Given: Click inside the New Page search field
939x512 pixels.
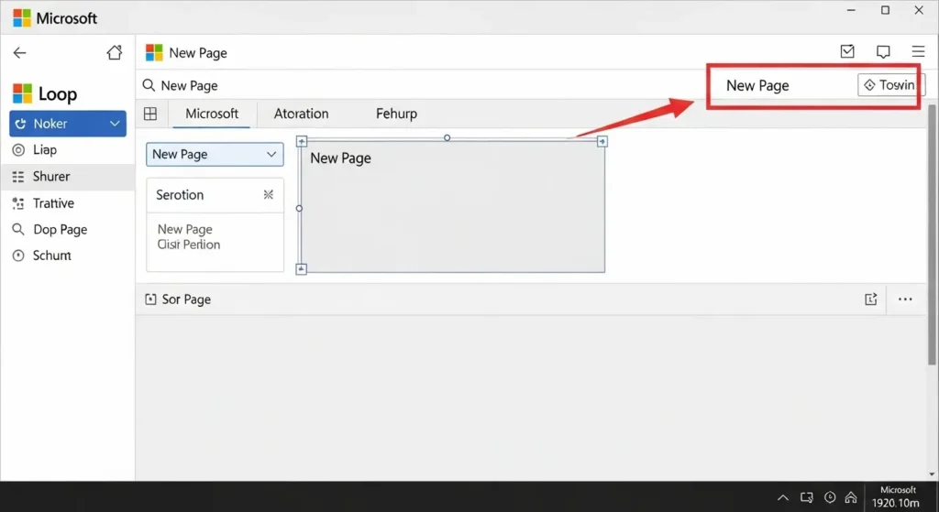Looking at the screenshot, I should click(419, 85).
